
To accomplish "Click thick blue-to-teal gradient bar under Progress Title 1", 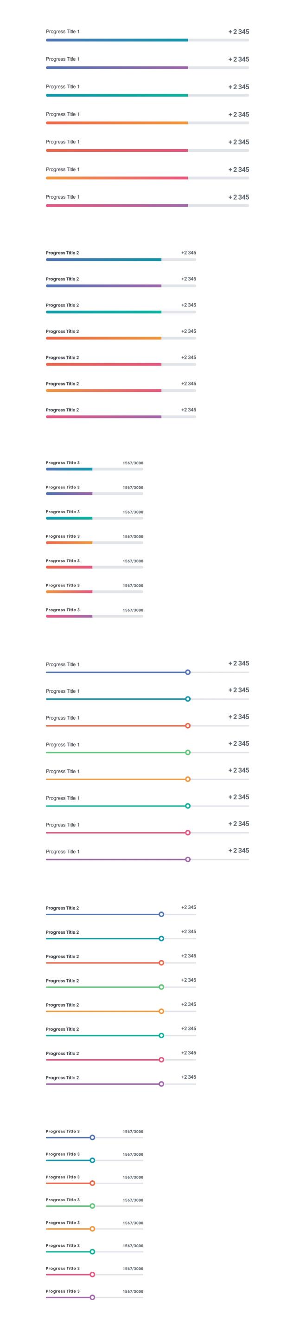I will [116, 40].
